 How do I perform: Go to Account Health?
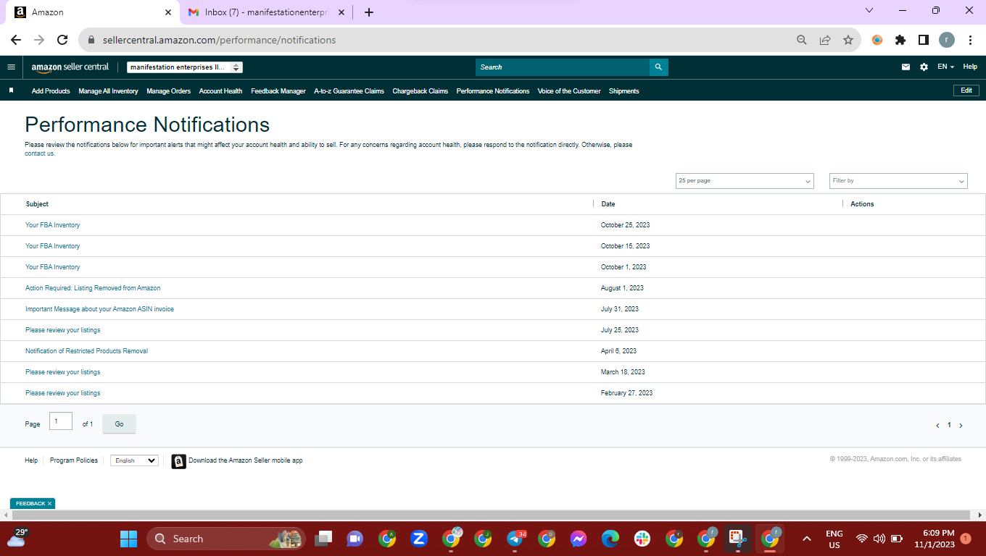(221, 91)
